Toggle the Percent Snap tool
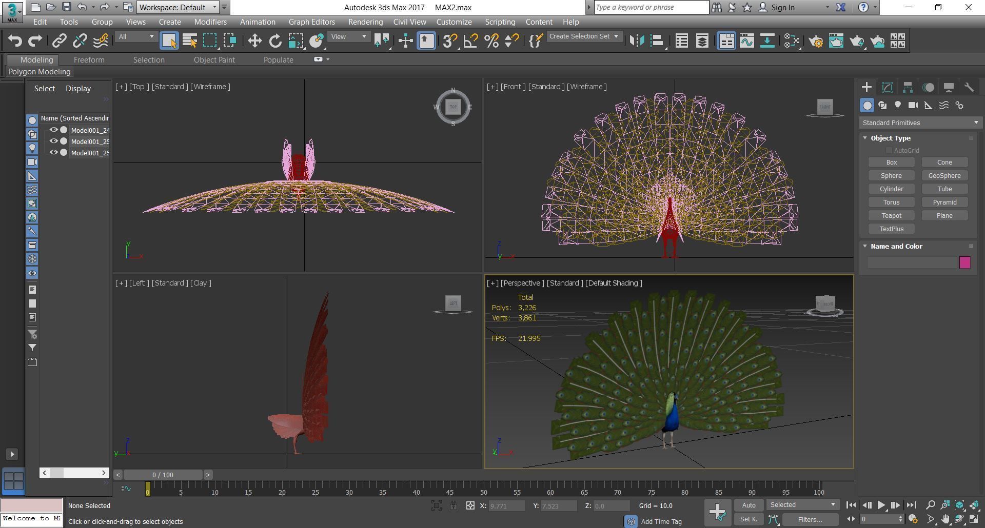This screenshot has width=985, height=528. point(491,40)
